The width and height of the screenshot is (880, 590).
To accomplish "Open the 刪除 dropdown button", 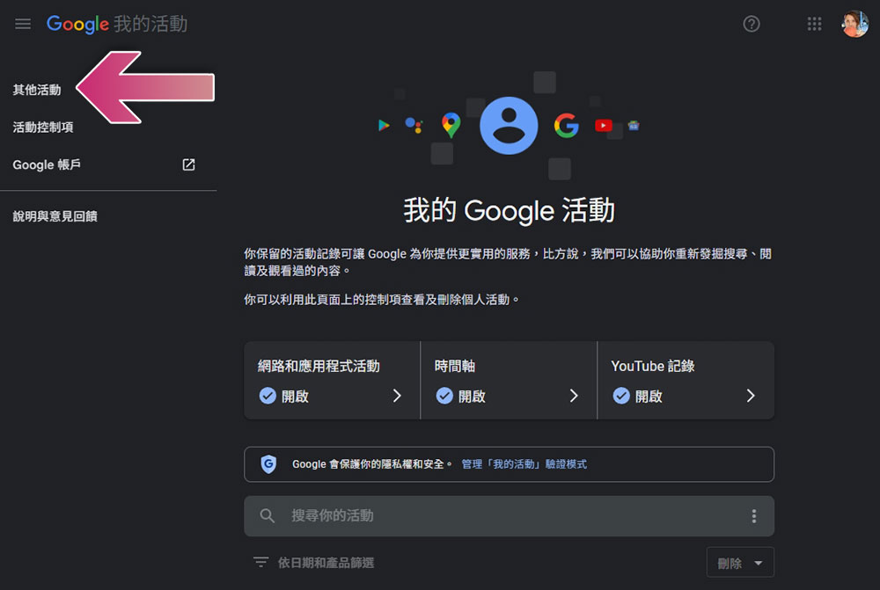I will (x=740, y=563).
